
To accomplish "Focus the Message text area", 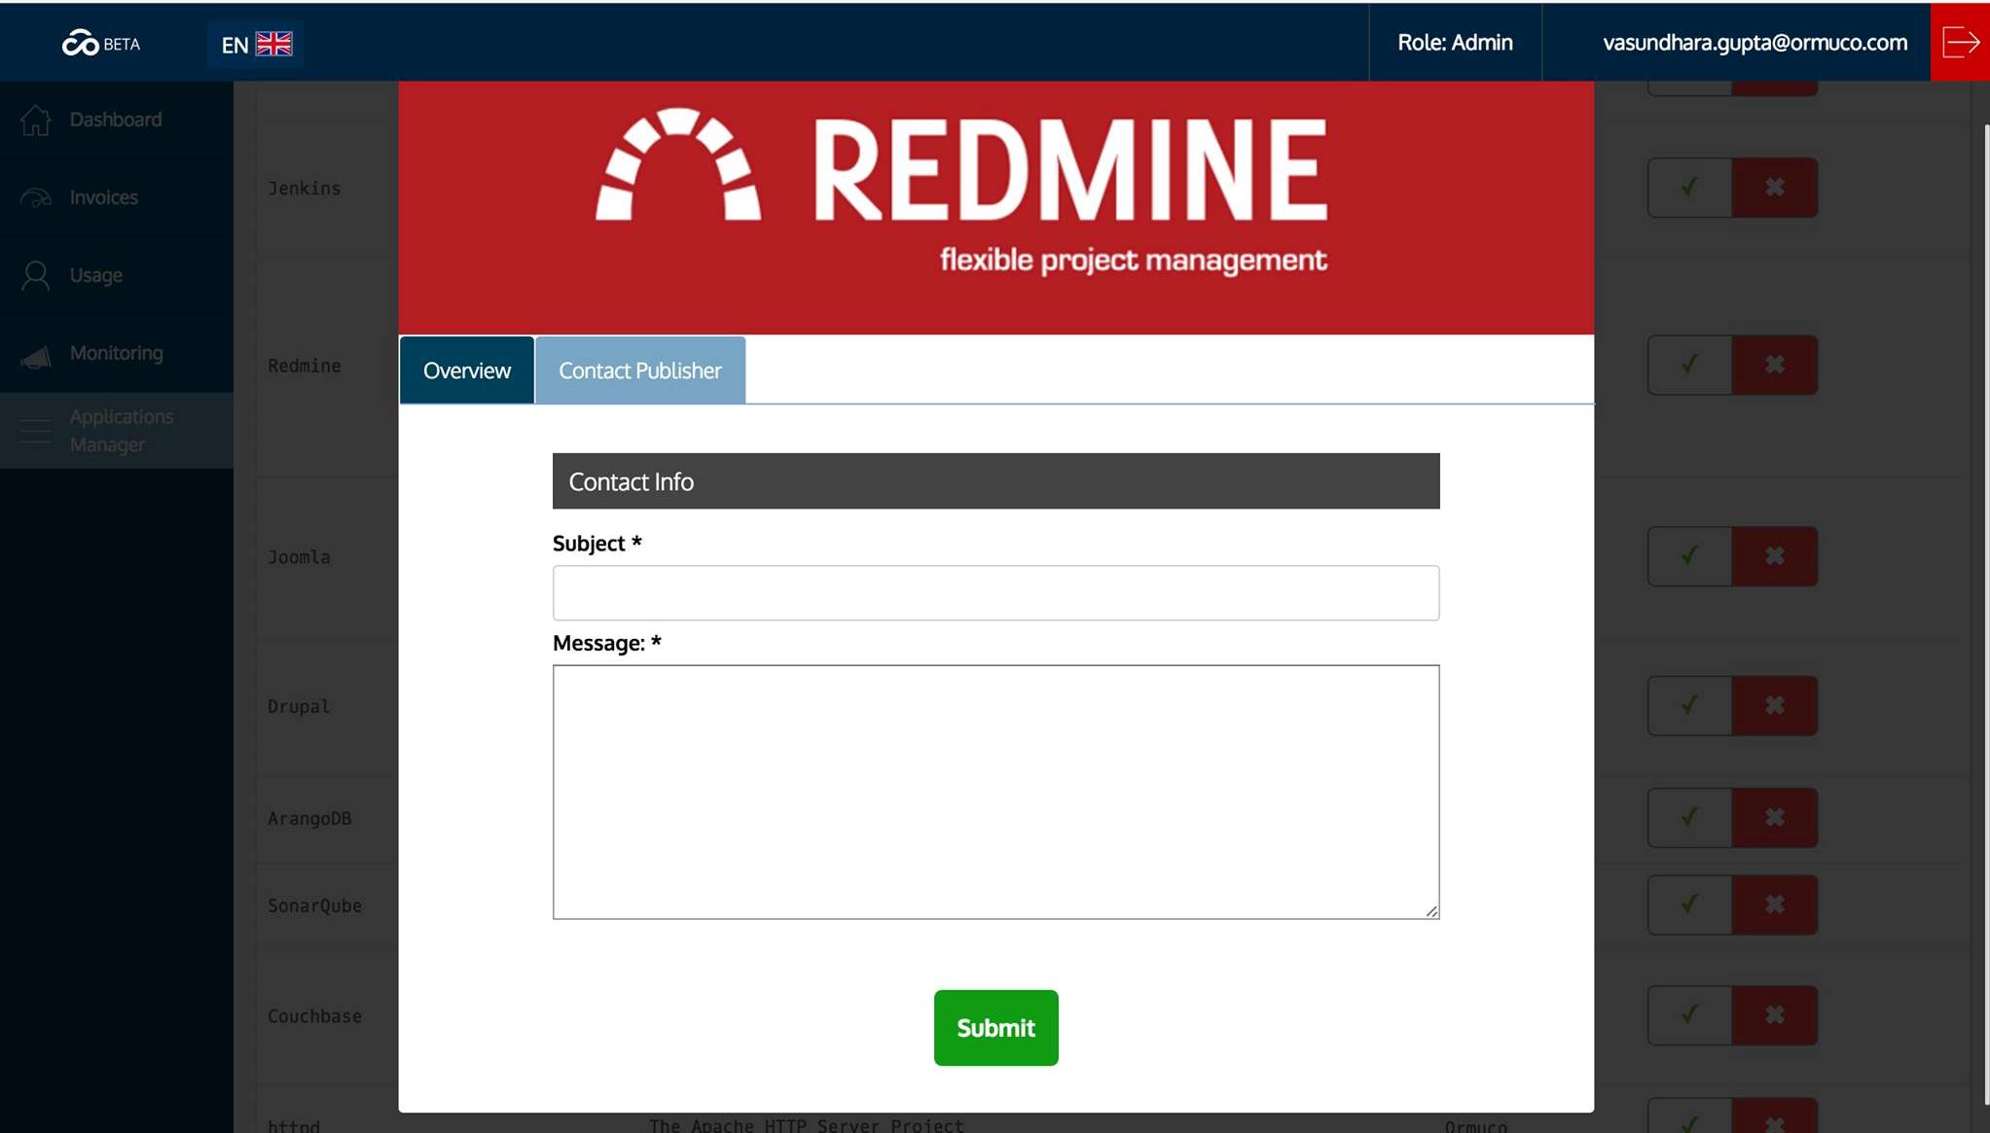I will tap(995, 792).
